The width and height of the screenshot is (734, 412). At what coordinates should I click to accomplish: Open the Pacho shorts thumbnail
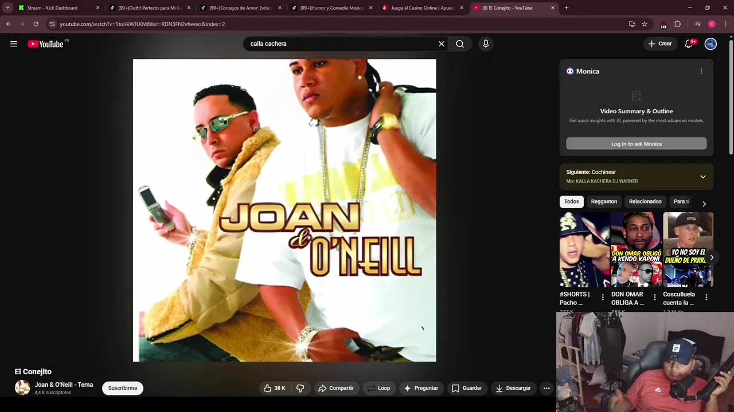coord(584,249)
